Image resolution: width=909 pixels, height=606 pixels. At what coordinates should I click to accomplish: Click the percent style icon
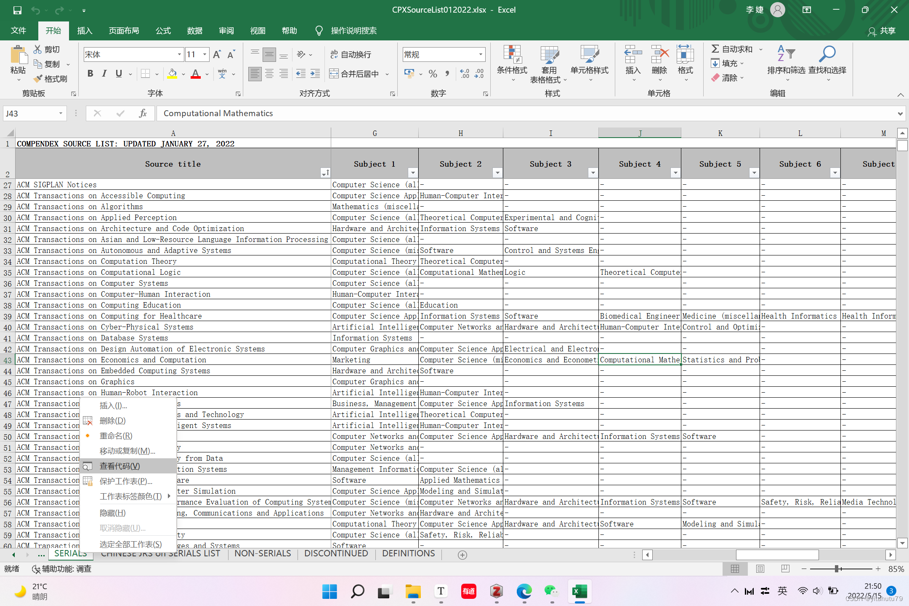pyautogui.click(x=433, y=74)
